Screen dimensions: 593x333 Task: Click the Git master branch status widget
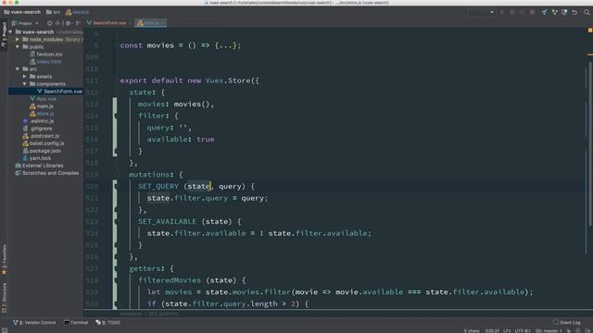coord(549,331)
